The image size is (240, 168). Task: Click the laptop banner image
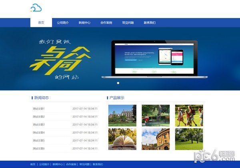[154, 59]
